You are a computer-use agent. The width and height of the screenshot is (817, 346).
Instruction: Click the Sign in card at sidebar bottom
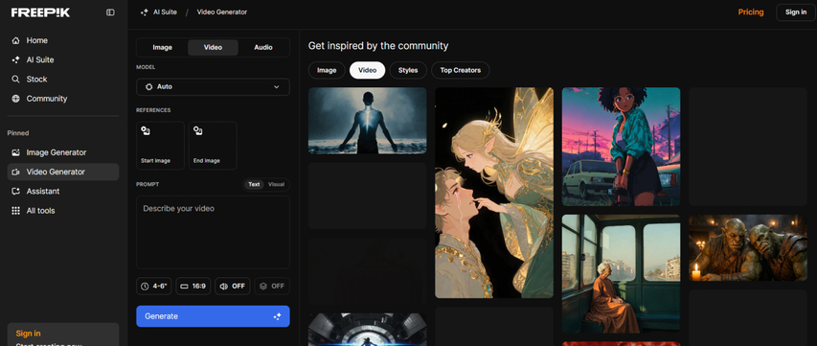pos(63,334)
